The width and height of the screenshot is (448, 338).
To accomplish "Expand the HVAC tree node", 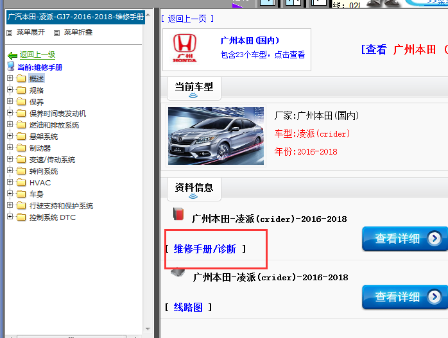I will click(x=10, y=182).
